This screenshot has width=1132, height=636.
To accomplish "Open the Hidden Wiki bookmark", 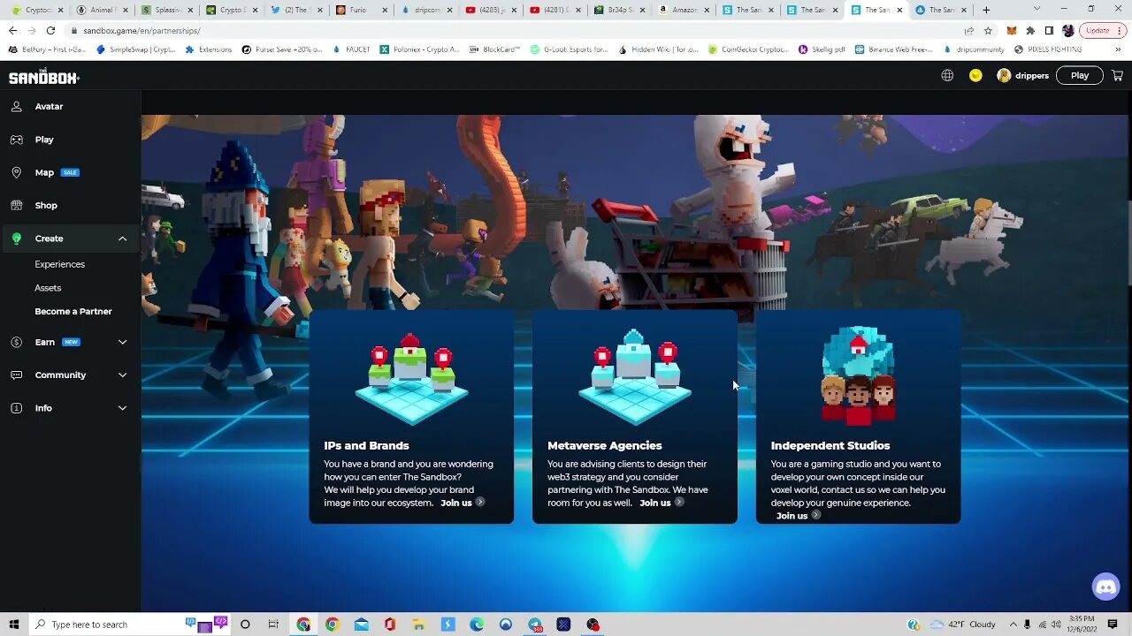I will click(658, 49).
